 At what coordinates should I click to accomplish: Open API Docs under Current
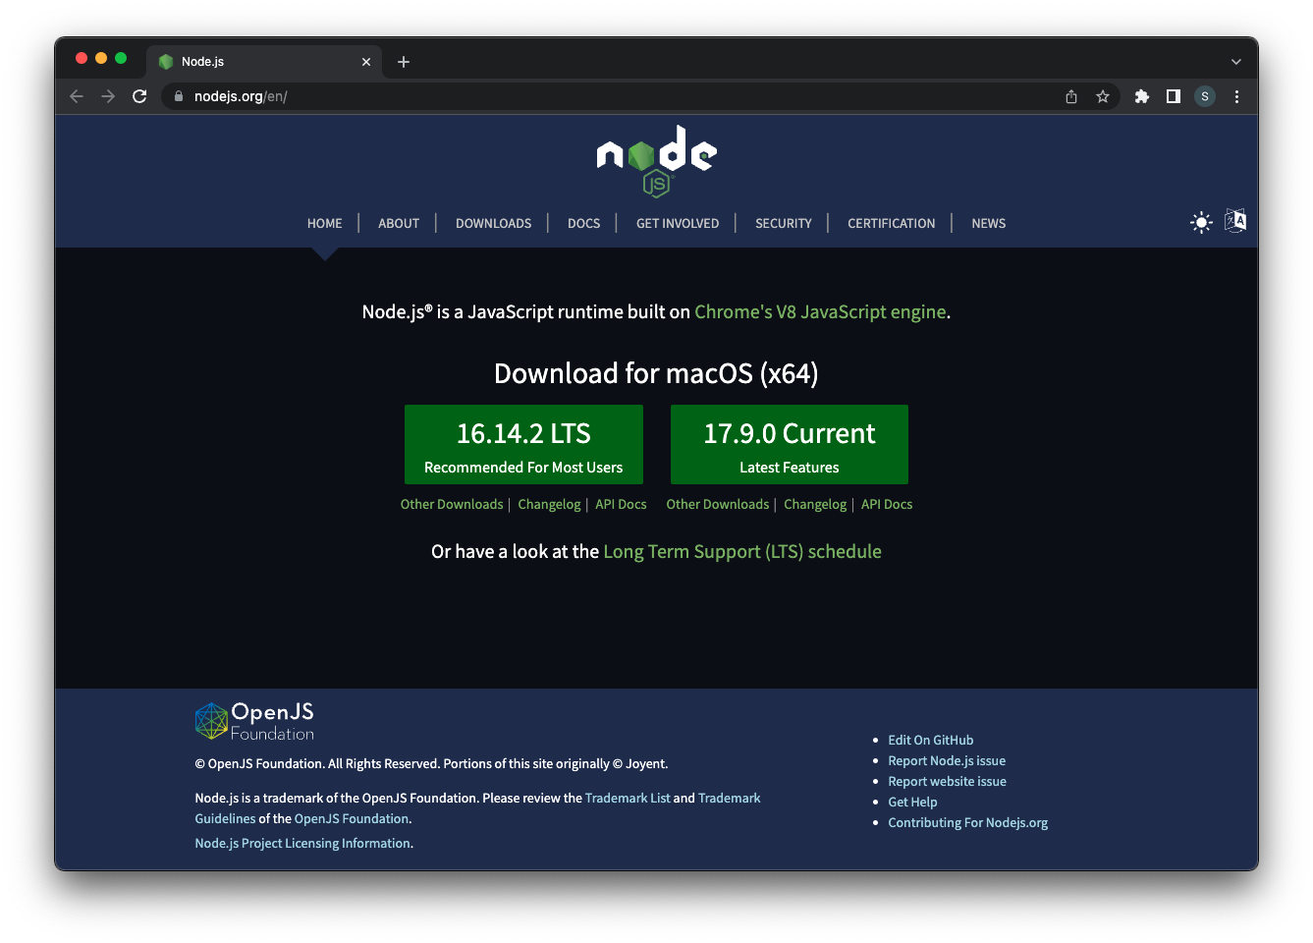pos(887,504)
